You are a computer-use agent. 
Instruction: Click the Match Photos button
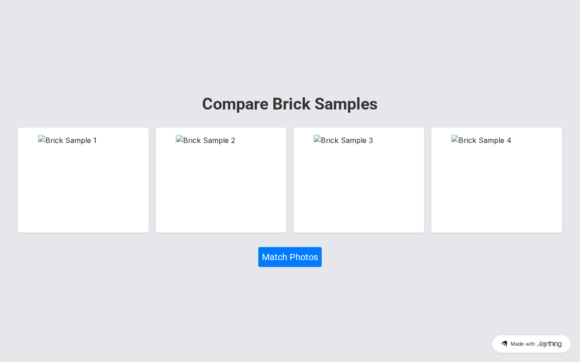290,257
